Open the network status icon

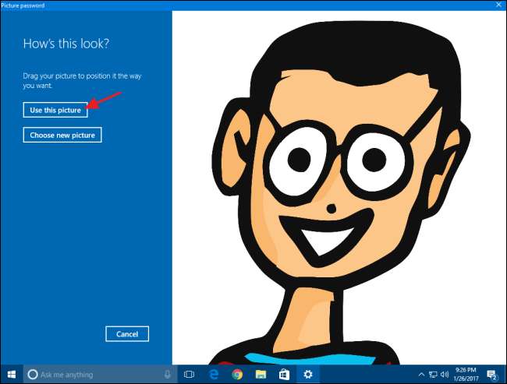433,375
